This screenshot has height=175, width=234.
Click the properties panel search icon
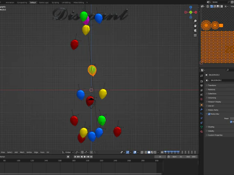click(x=228, y=70)
